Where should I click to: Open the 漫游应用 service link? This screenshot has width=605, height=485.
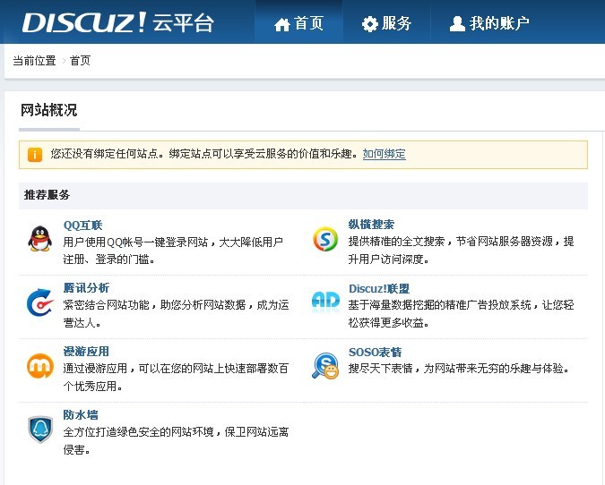click(86, 352)
